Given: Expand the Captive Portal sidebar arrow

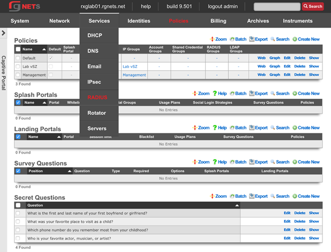Looking at the screenshot, I should coord(4,33).
